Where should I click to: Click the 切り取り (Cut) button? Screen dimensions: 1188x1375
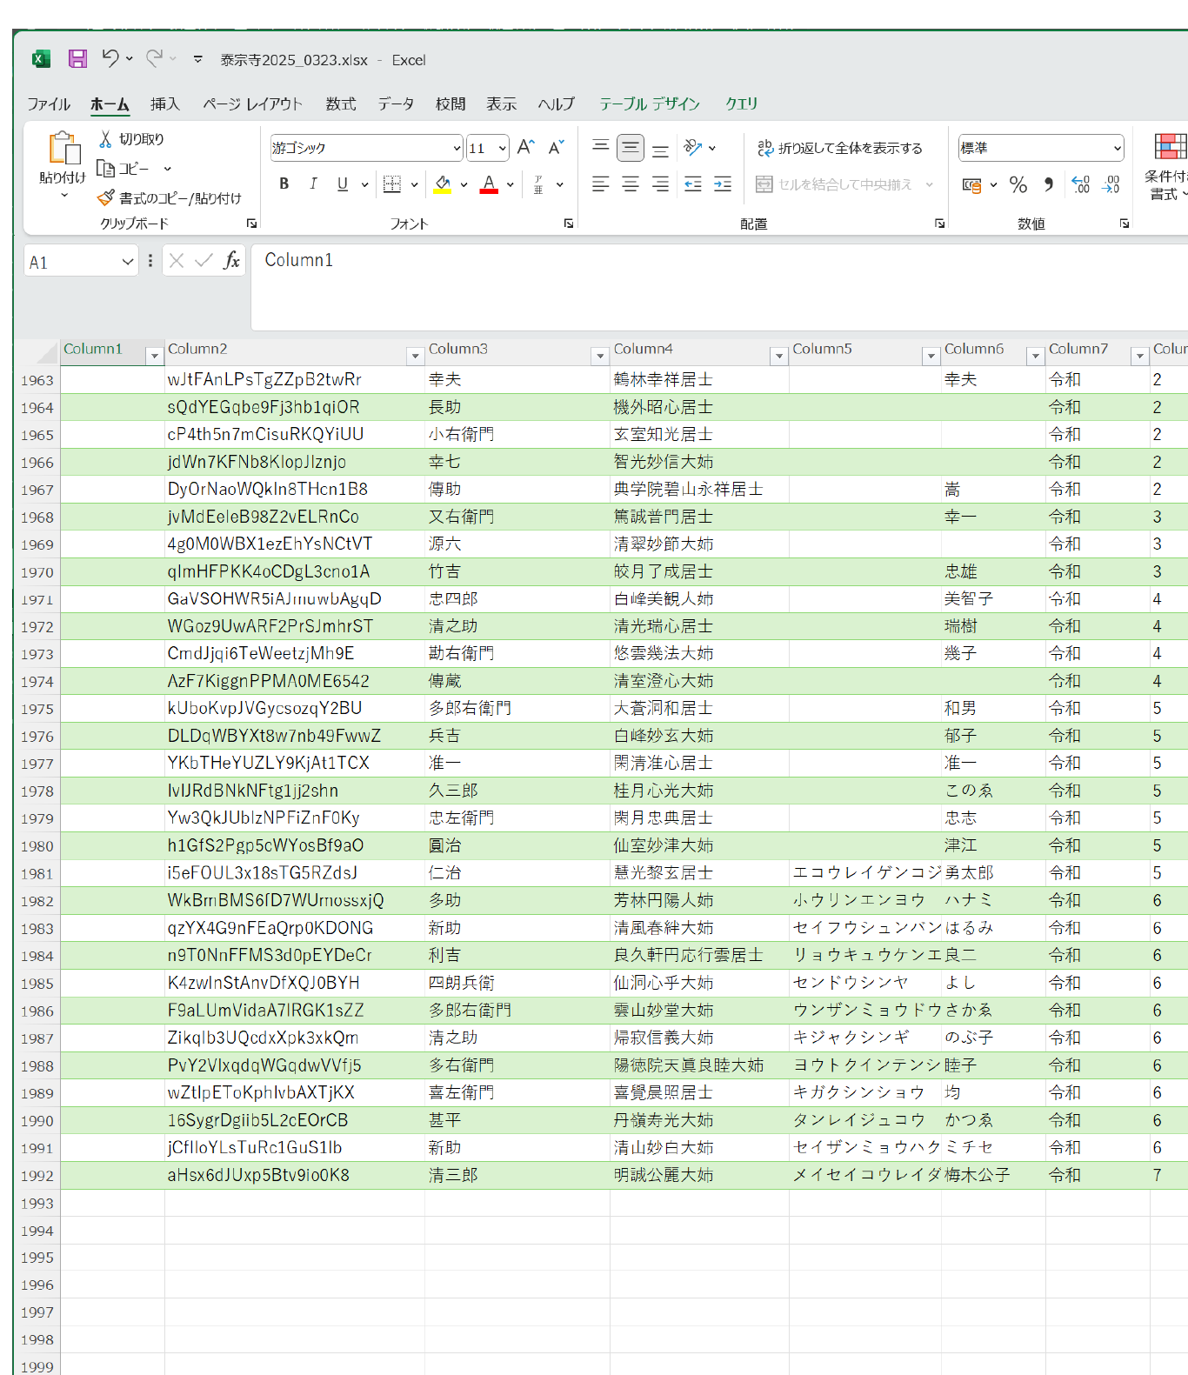click(x=131, y=139)
